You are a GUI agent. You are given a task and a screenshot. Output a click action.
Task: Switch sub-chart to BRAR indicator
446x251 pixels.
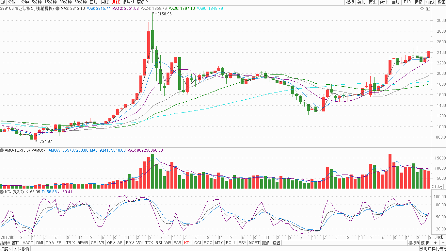coord(83,243)
